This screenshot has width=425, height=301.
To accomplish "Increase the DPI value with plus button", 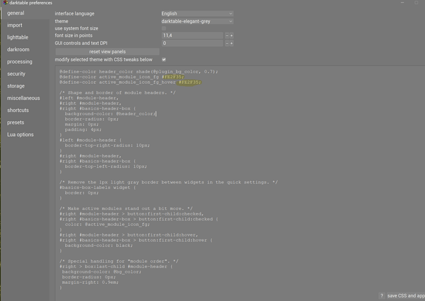I will click(x=232, y=43).
